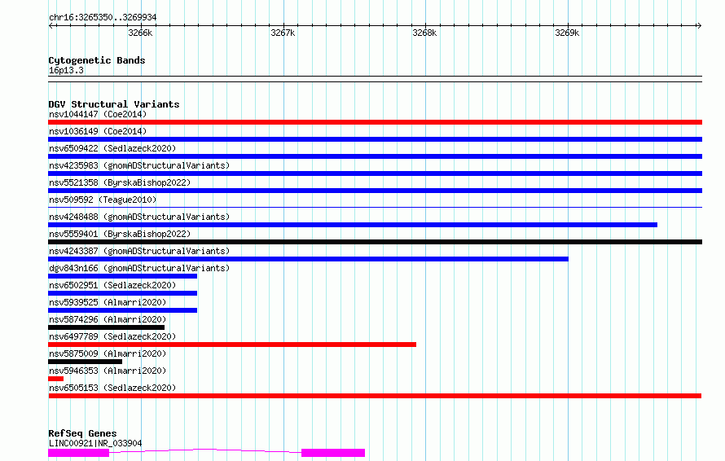Viewport: 725px width, 461px height.
Task: Click the ruler's right arrow end
Action: click(x=699, y=26)
